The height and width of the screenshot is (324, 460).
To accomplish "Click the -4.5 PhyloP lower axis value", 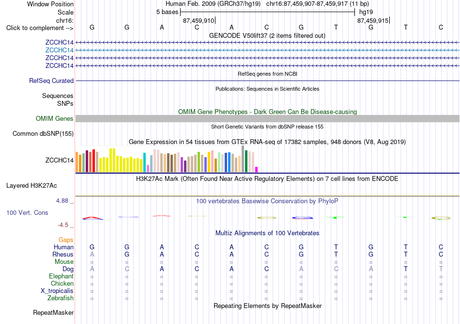I will click(63, 225).
